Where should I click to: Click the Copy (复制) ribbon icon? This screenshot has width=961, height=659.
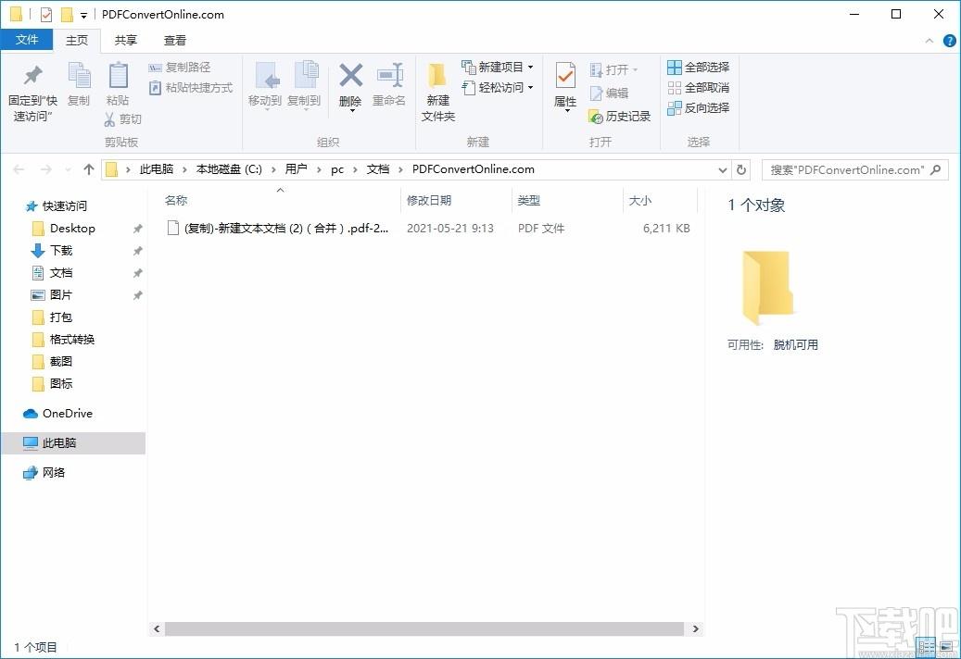pos(79,76)
